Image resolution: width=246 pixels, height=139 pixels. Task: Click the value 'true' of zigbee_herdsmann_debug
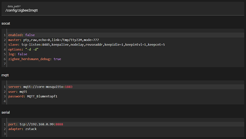57,59
